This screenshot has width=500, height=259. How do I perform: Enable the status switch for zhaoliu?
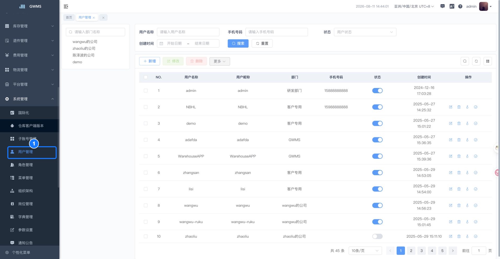(x=377, y=236)
